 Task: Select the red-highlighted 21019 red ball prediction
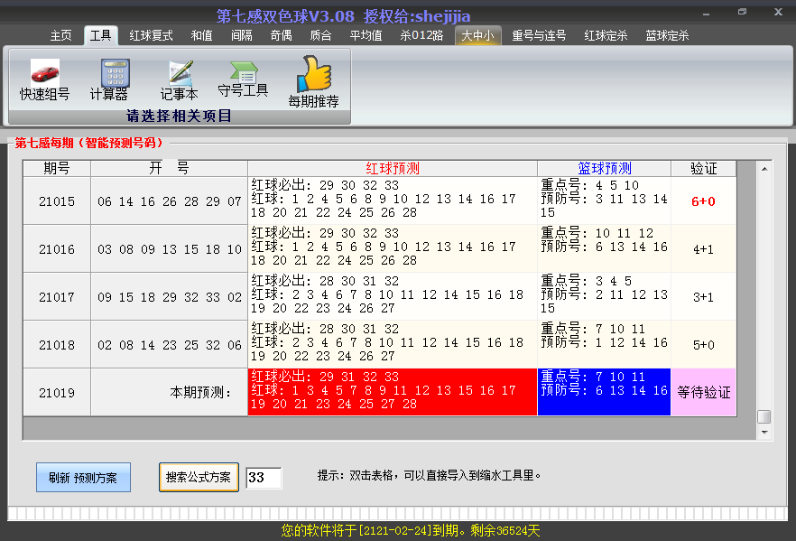(393, 392)
